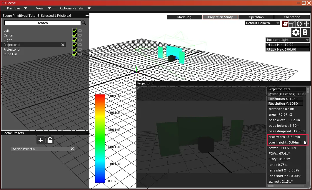
Task: Toggle visibility eye for Cube Full
Action: click(x=80, y=54)
